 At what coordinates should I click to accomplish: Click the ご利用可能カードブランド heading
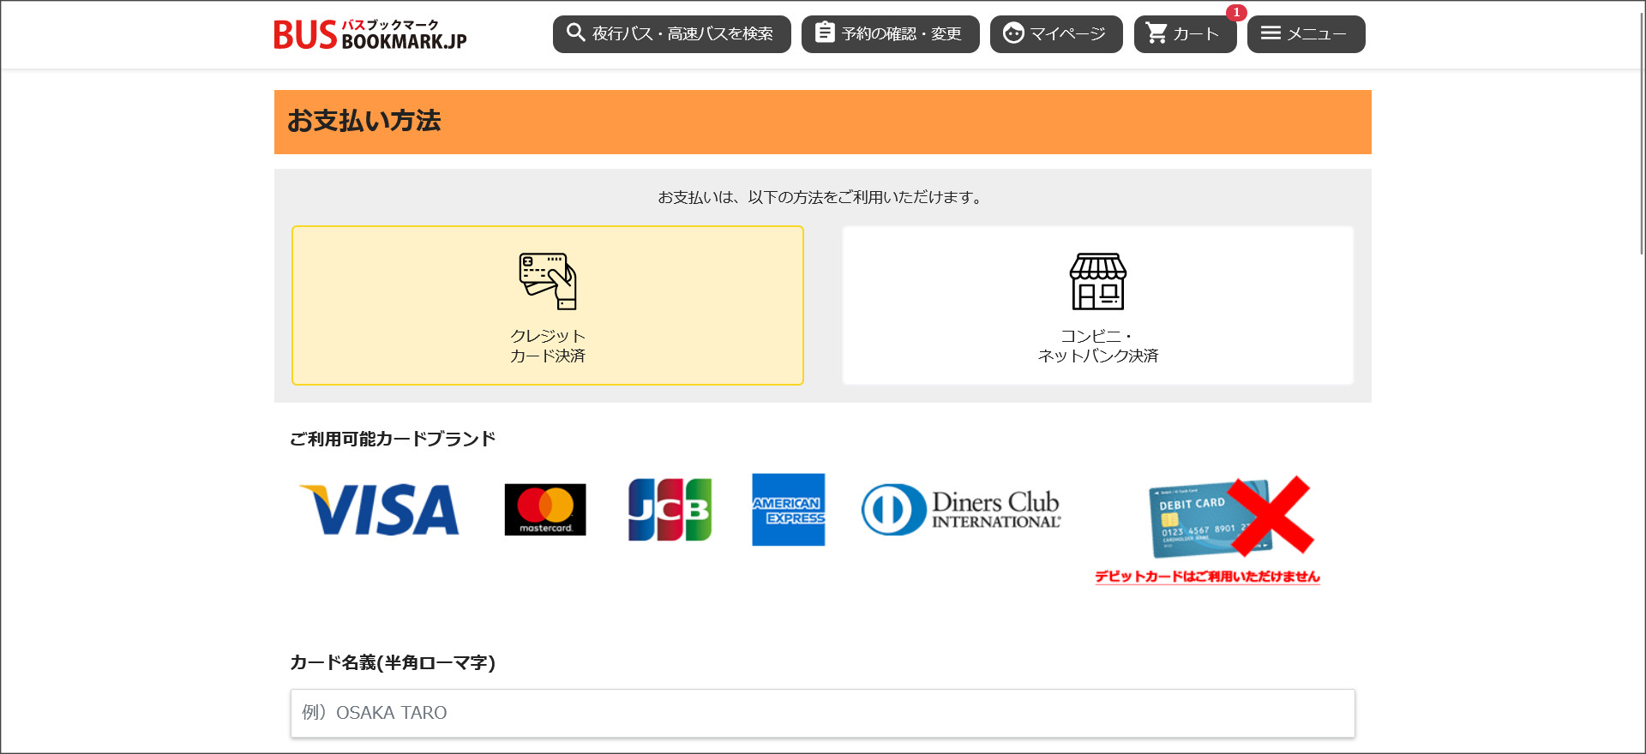(x=393, y=439)
